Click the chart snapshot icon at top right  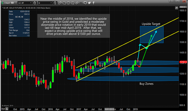[176, 8]
